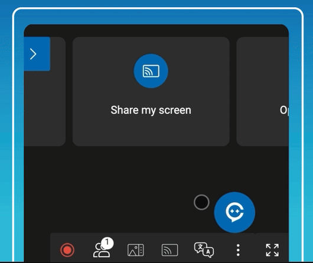The height and width of the screenshot is (263, 313).
Task: Open the live translation captions icon
Action: [204, 250]
